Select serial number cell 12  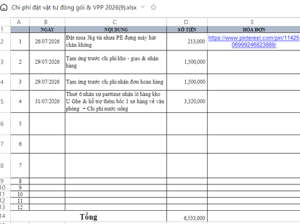click(x=20, y=207)
